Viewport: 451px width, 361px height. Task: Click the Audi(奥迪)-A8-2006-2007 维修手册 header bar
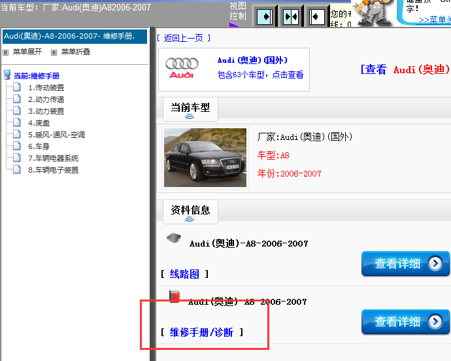(75, 36)
